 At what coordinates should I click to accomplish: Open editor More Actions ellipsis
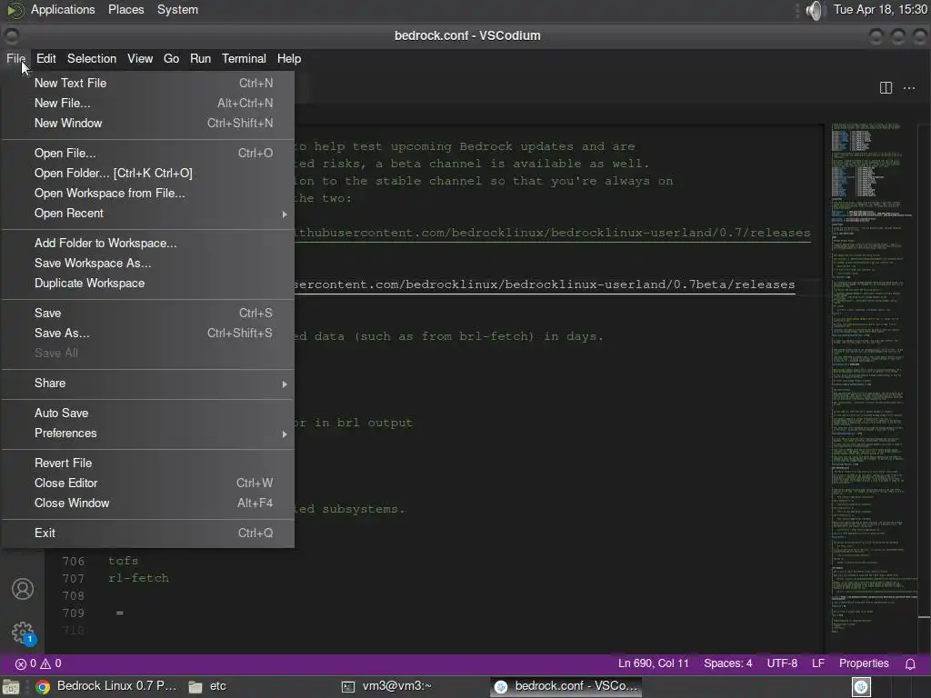909,88
